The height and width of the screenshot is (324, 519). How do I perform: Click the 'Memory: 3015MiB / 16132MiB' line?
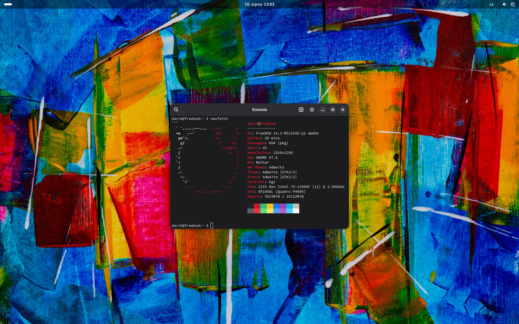[x=275, y=197]
